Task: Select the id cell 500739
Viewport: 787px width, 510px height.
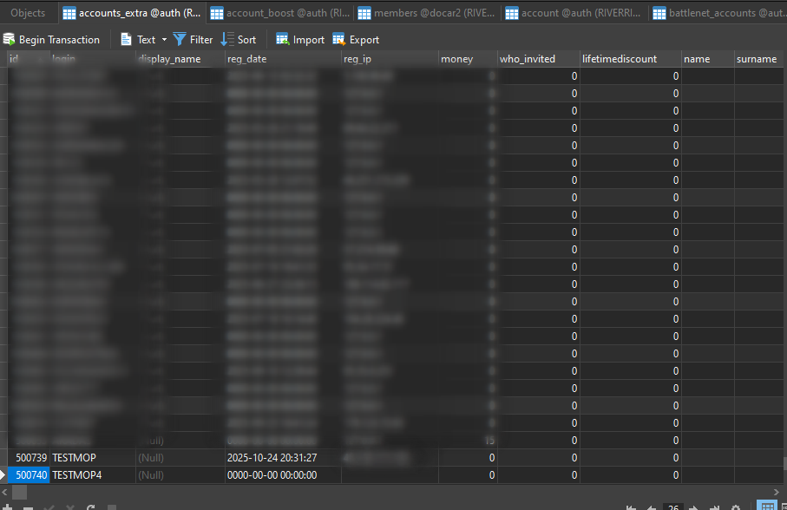Action: click(29, 458)
